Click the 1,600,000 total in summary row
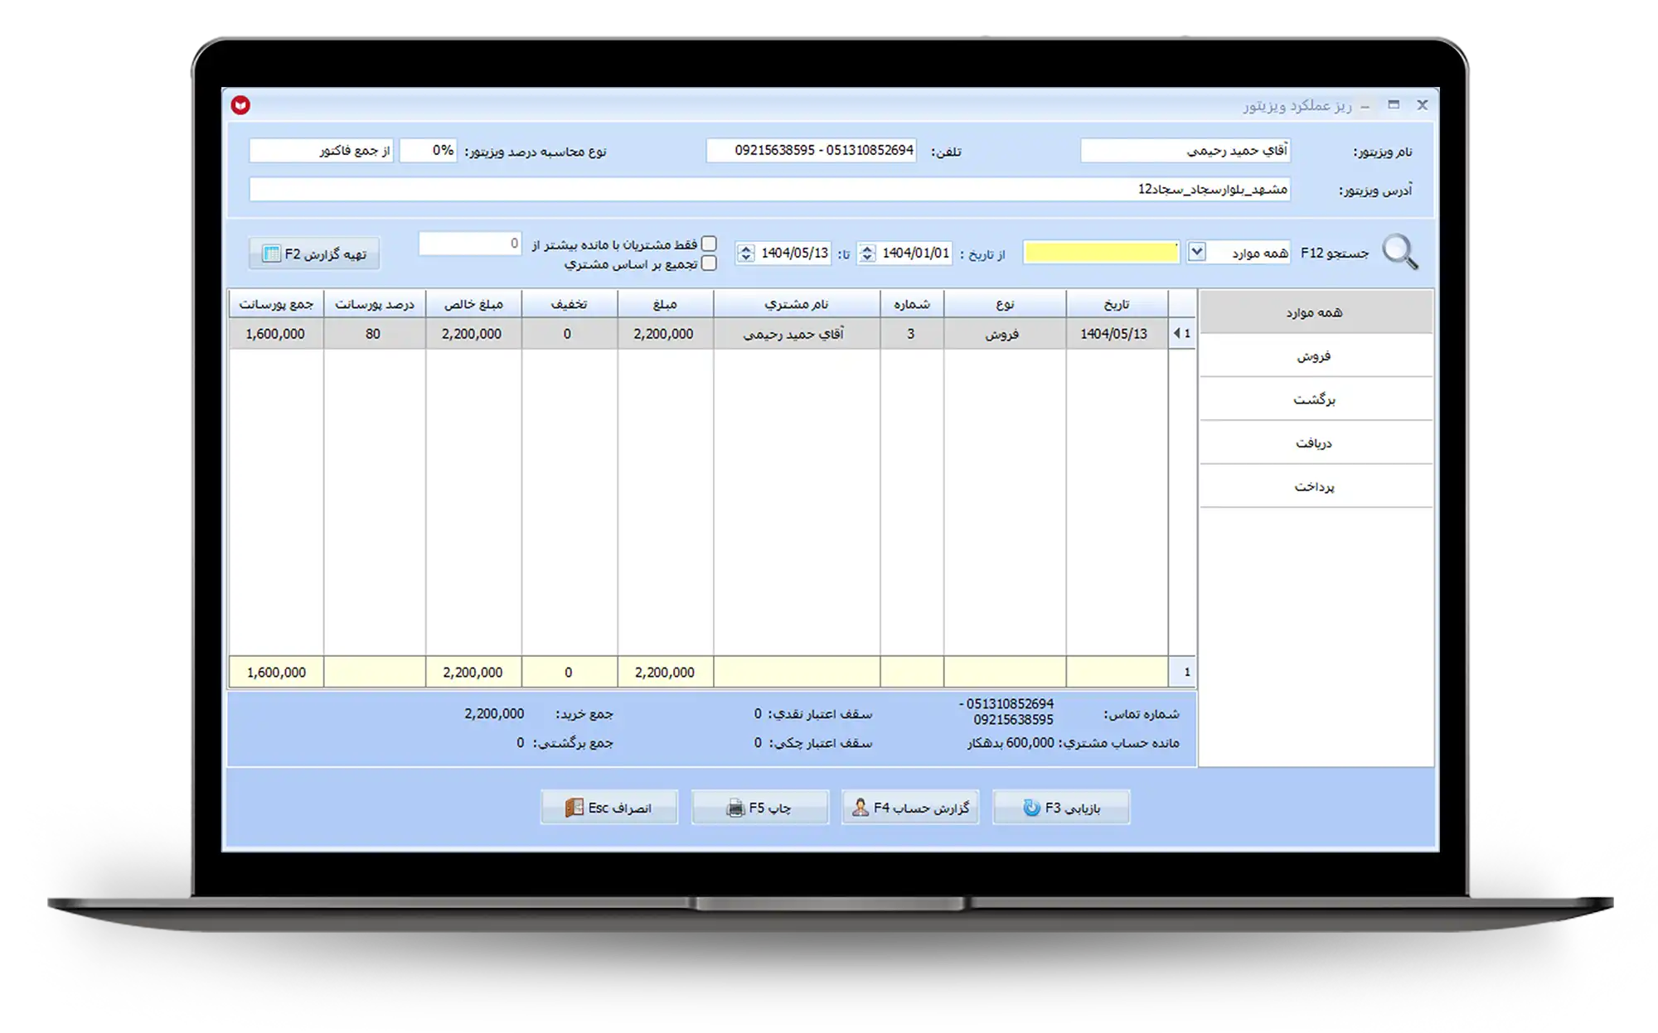1658x1033 pixels. pyautogui.click(x=276, y=673)
